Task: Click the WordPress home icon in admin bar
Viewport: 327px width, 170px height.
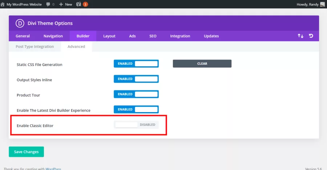Action: [x=3, y=4]
